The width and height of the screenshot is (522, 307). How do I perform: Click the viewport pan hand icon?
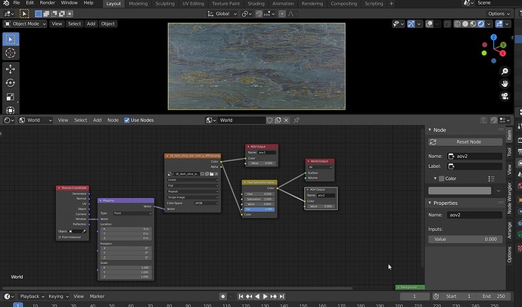click(x=505, y=84)
